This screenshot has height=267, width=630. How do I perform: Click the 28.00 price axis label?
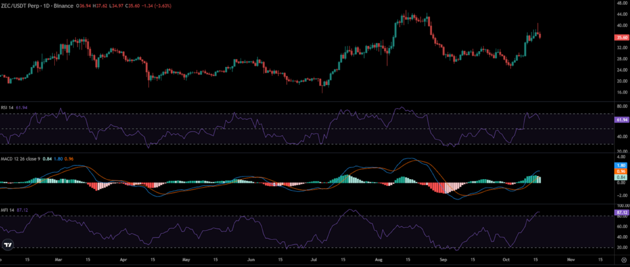coord(621,58)
